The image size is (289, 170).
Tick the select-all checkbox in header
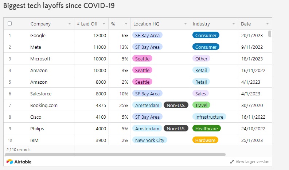point(10,24)
